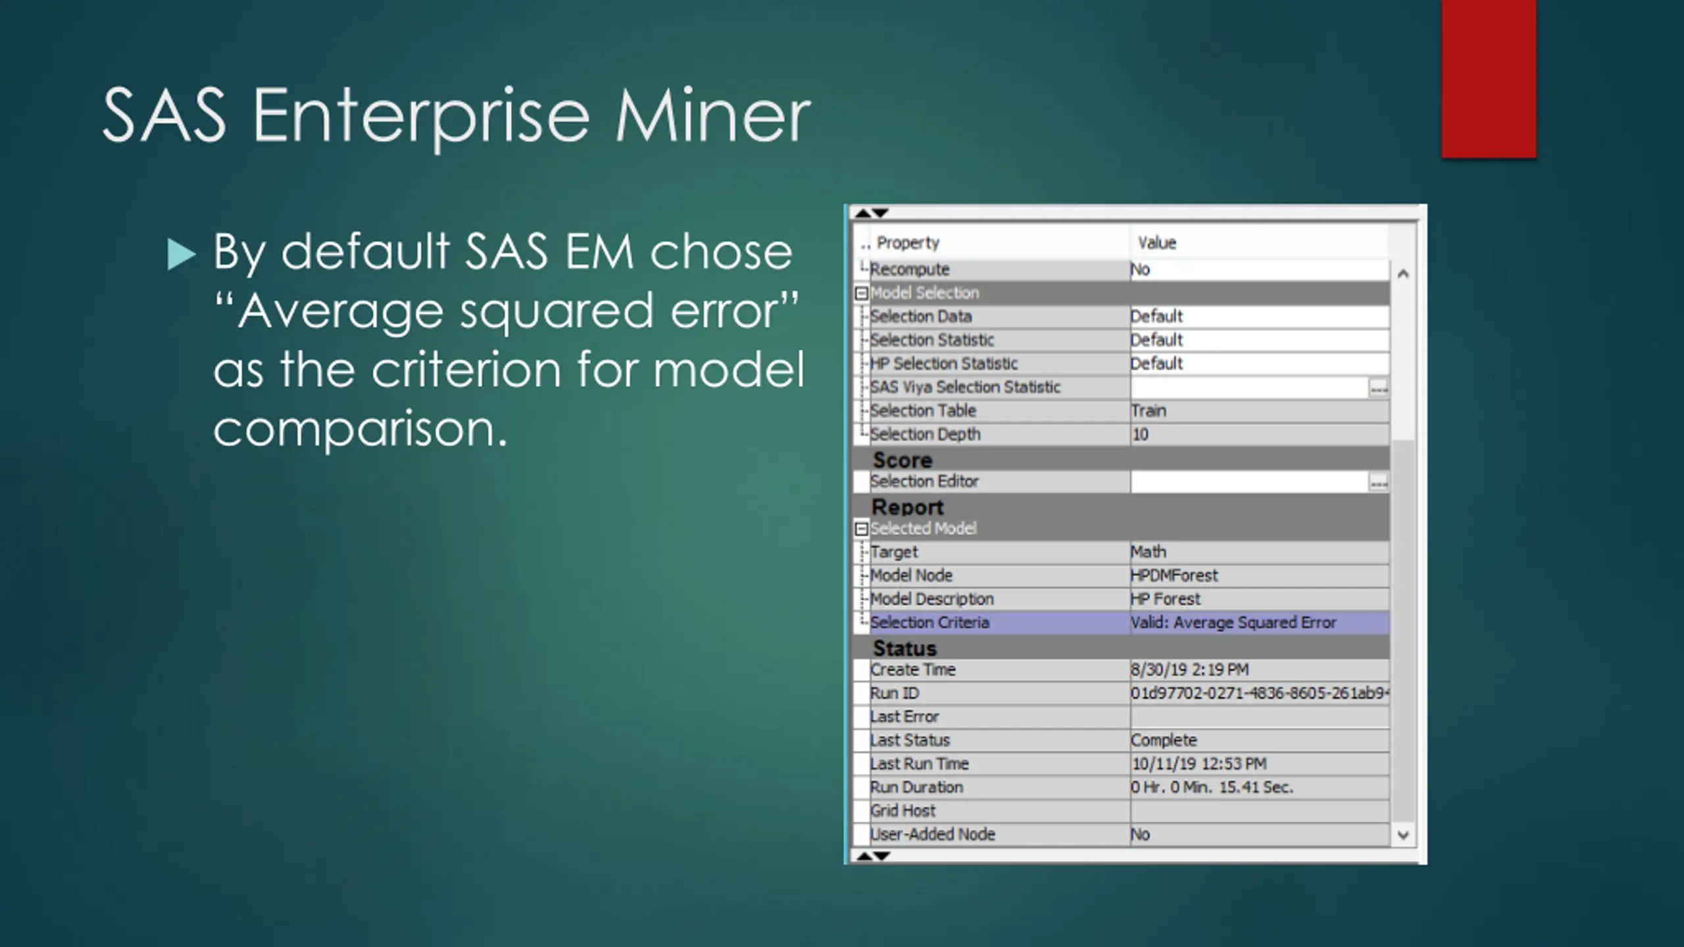1684x947 pixels.
Task: Select the Last Error property label
Action: [x=904, y=717]
